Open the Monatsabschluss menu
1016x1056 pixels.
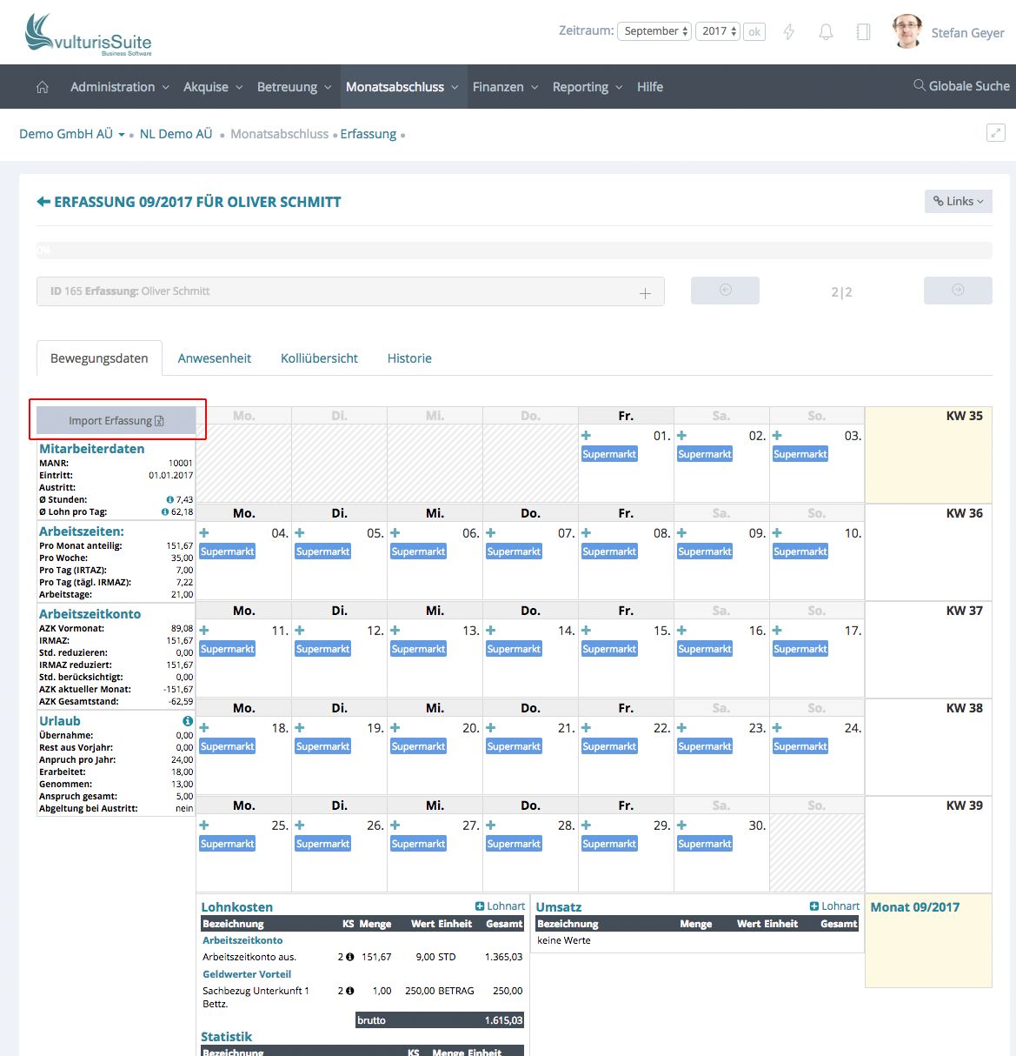tap(402, 87)
